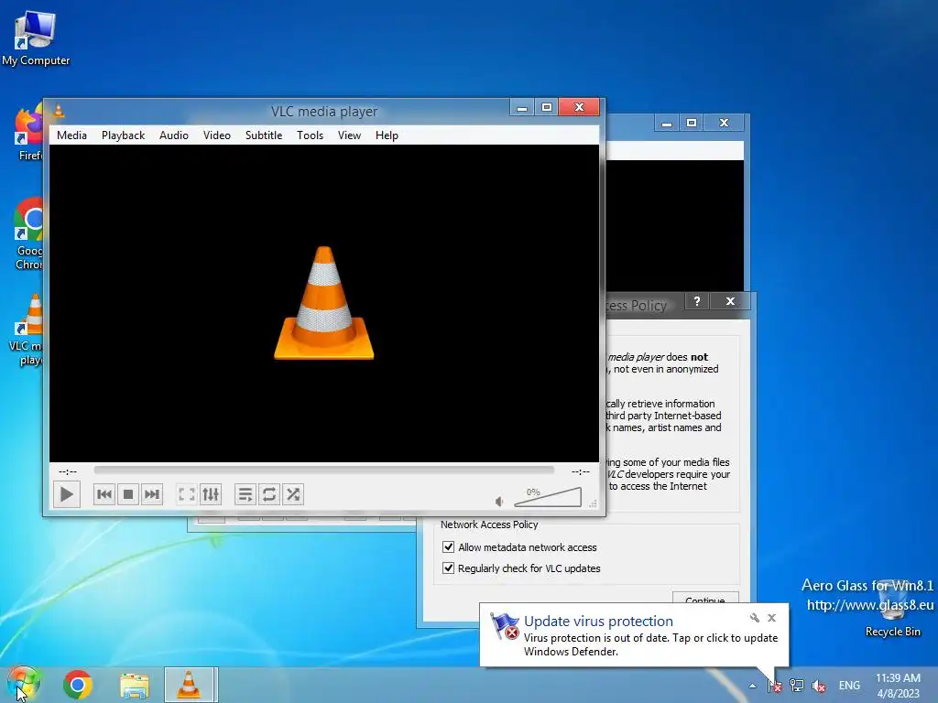938x703 pixels.
Task: Dismiss the virus protection notification
Action: click(x=771, y=618)
